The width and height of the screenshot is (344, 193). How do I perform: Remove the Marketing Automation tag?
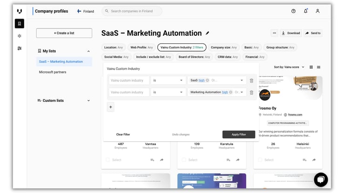coord(230,92)
